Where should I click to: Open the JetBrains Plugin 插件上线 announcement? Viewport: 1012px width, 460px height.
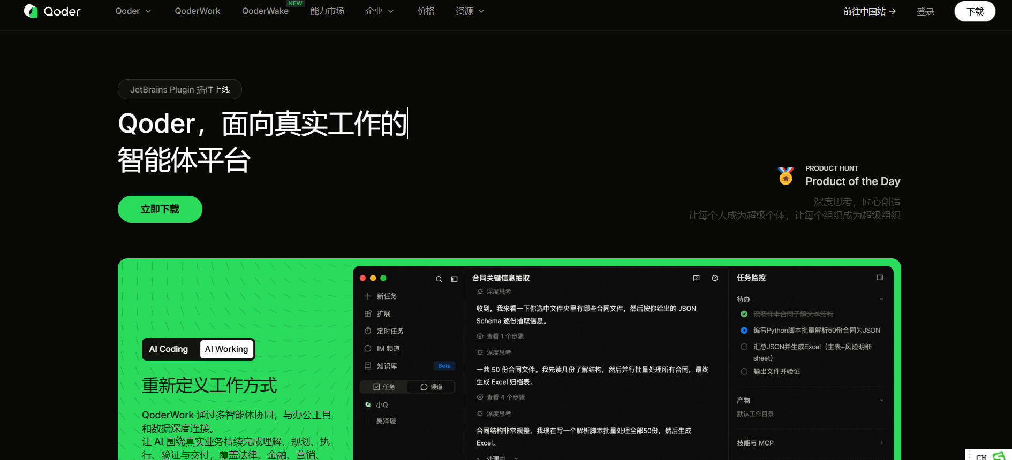[x=180, y=89]
